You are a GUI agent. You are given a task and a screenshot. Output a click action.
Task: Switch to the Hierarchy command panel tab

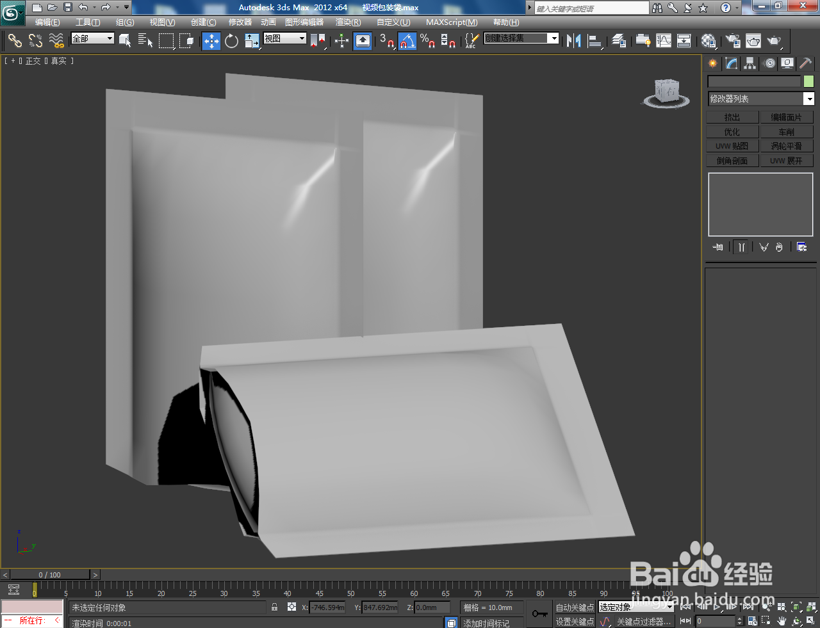750,63
